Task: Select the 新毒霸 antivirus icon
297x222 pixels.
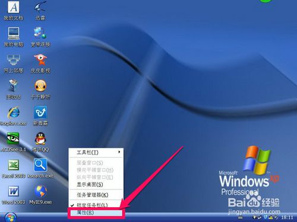Action: point(40,116)
